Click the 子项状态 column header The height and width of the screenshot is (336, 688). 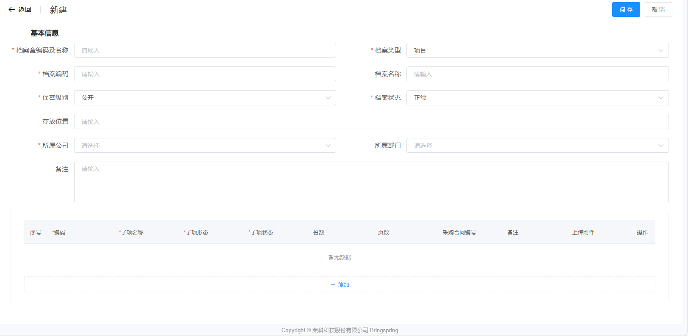(x=261, y=232)
